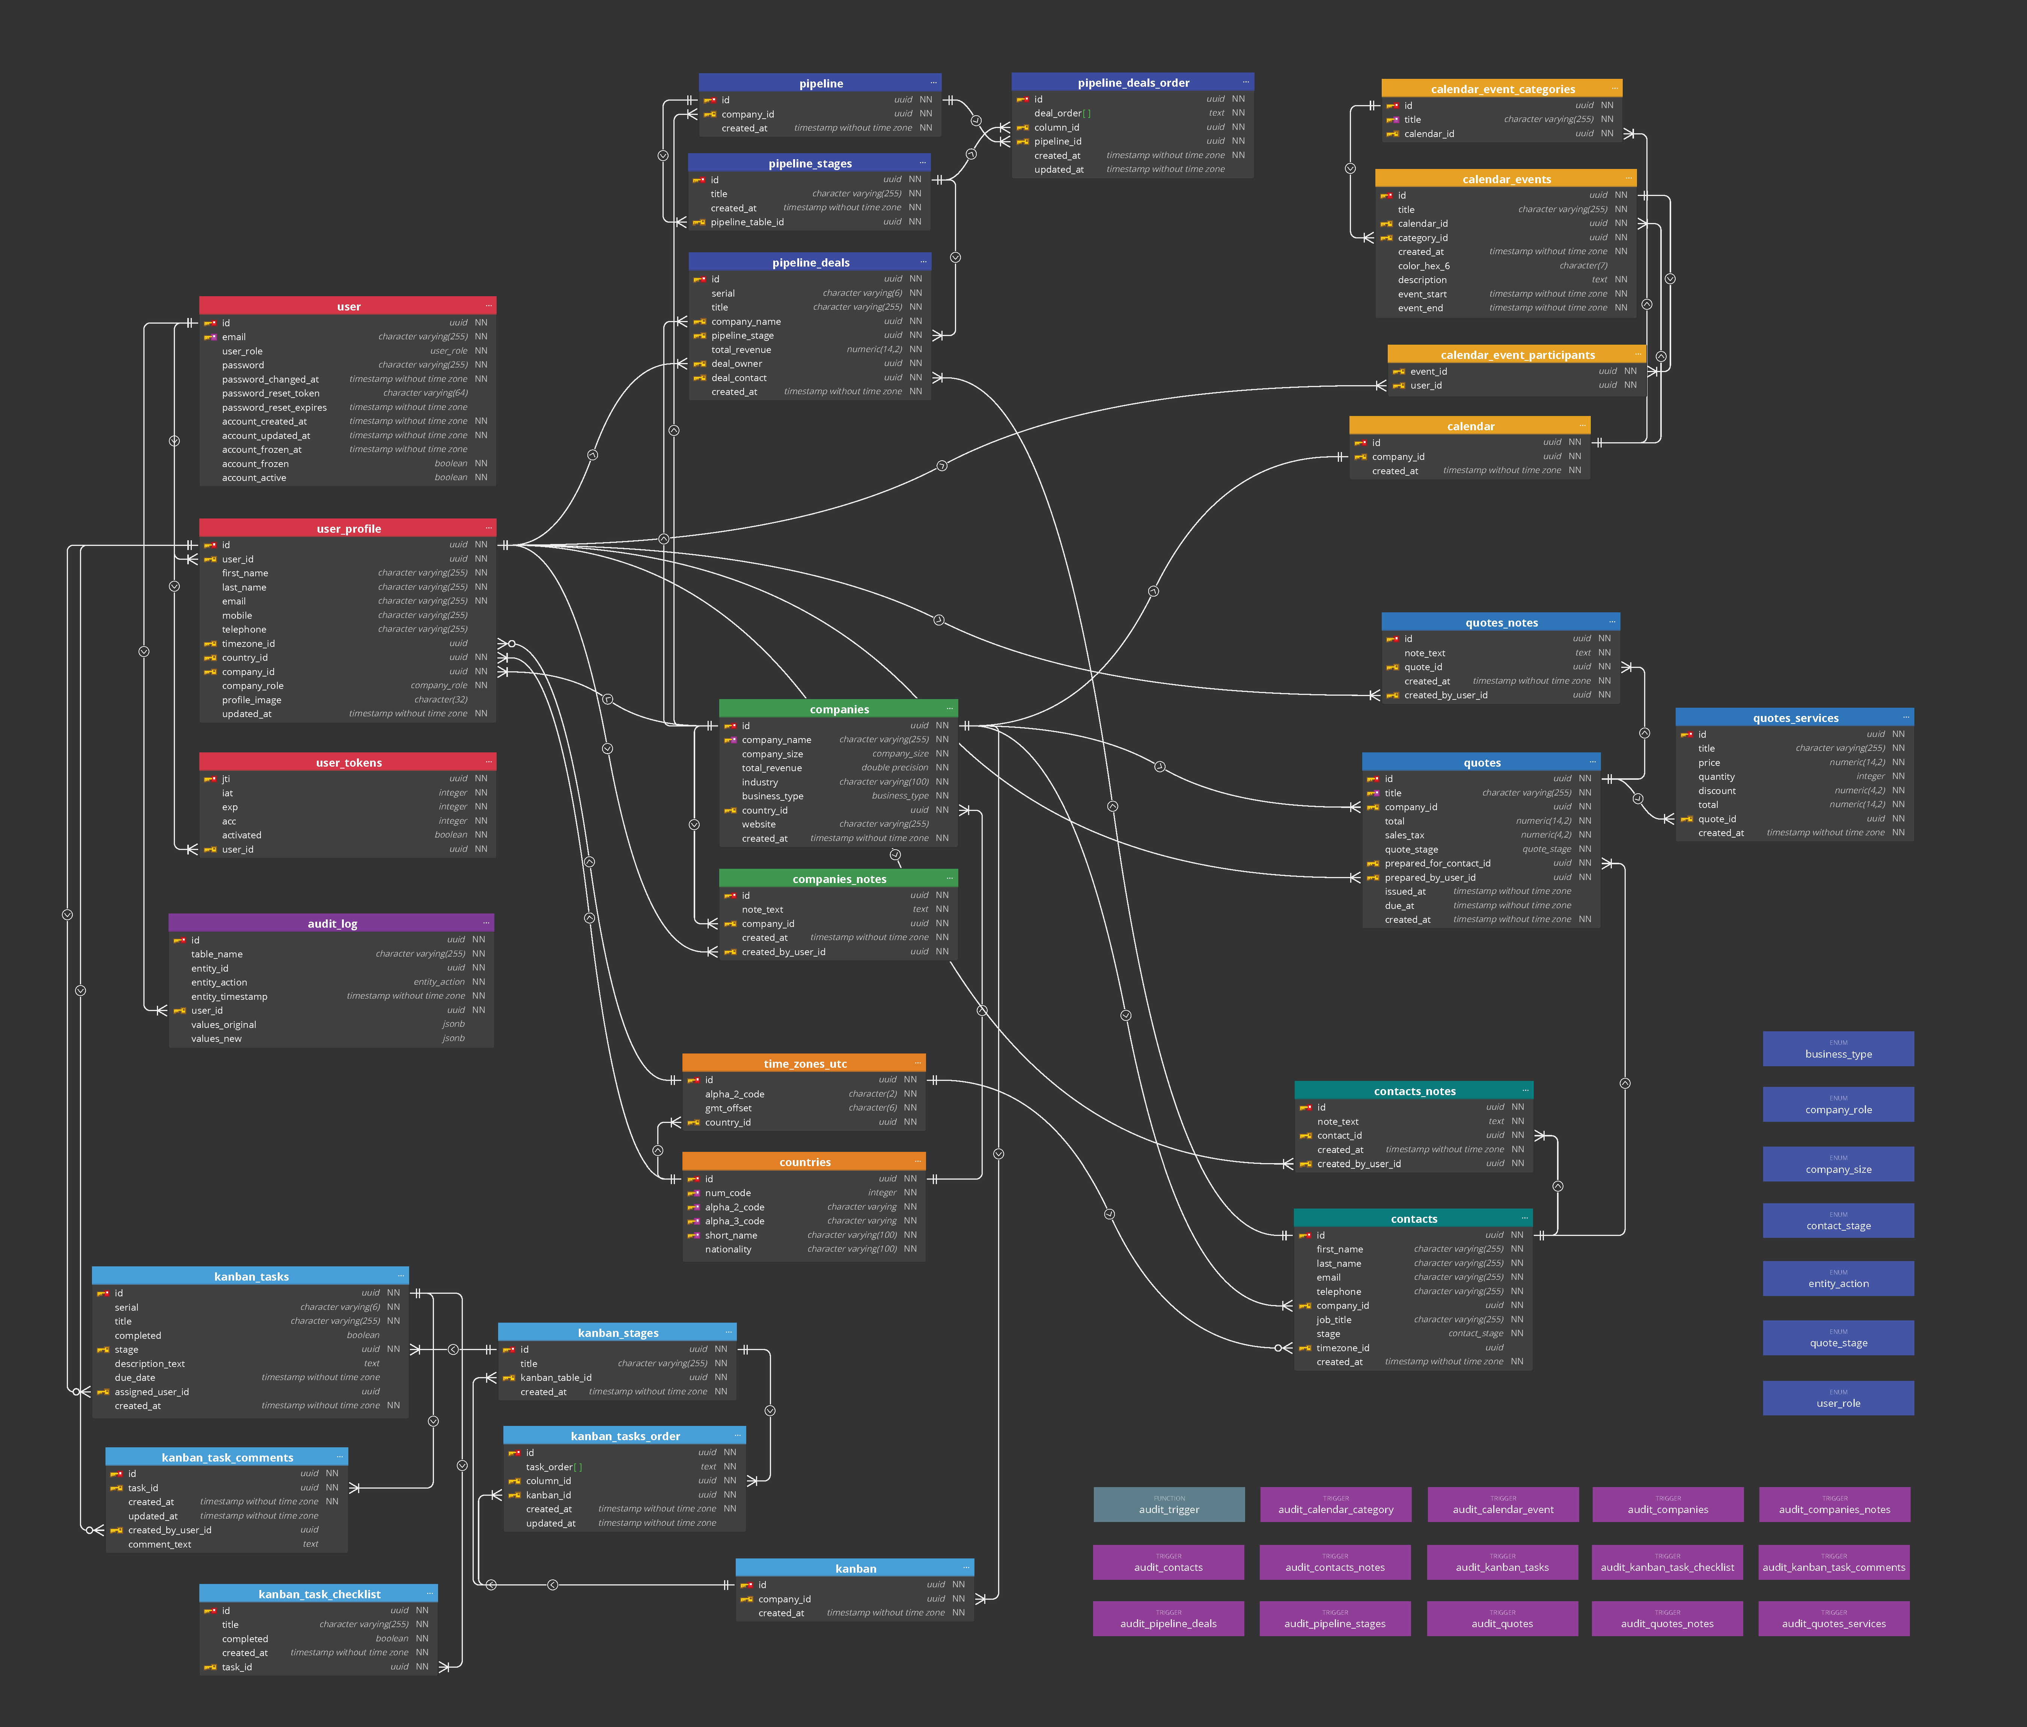Click the gmt_offset row in time_zones_utc
Image resolution: width=2027 pixels, height=1727 pixels.
tap(804, 1109)
